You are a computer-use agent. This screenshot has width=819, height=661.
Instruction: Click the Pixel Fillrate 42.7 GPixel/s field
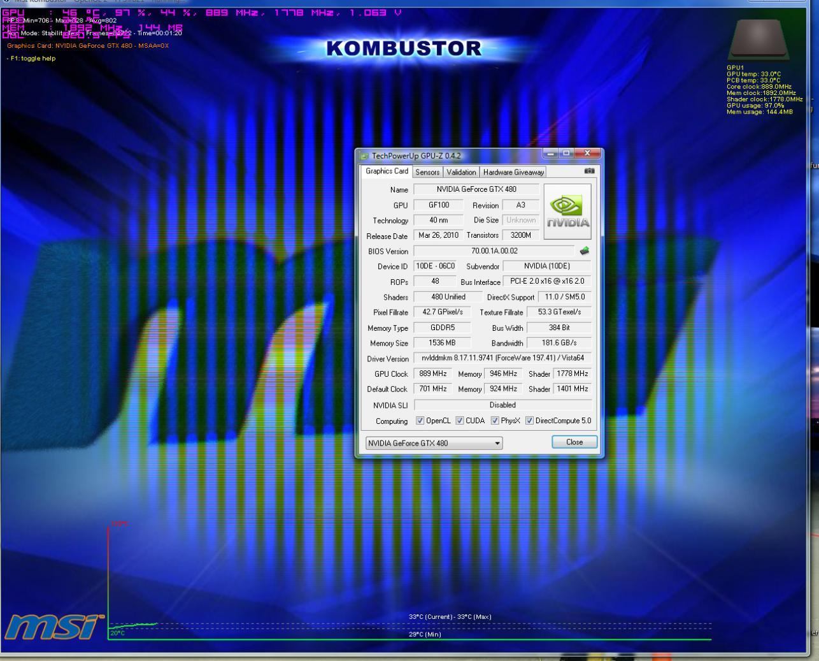coord(443,312)
